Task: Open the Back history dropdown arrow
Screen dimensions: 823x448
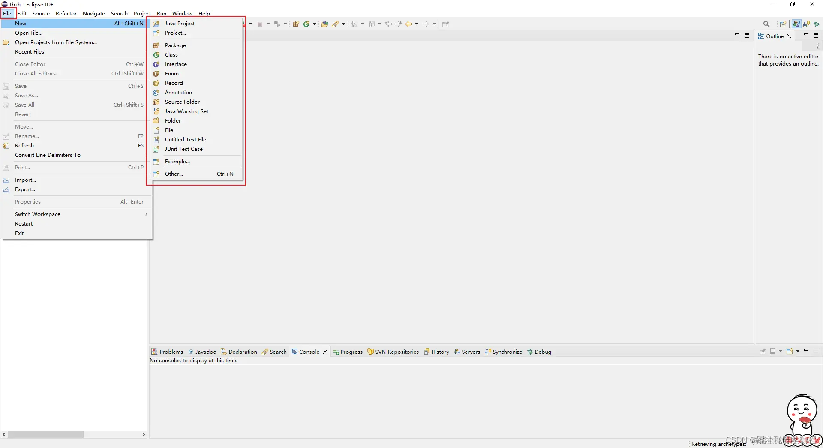Action: tap(417, 24)
